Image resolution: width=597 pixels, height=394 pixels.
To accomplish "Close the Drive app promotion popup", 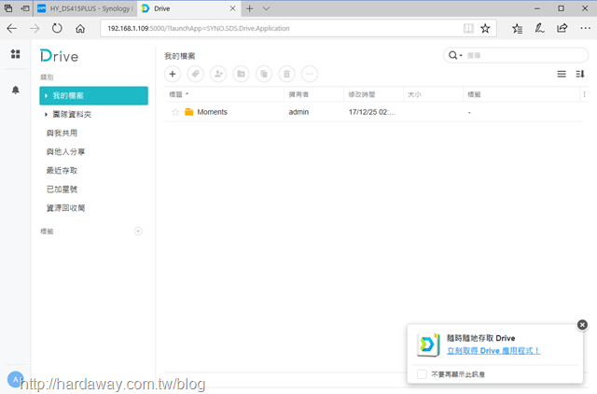I will tap(582, 325).
